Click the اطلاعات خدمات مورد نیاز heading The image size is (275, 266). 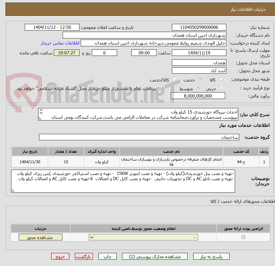244,125
